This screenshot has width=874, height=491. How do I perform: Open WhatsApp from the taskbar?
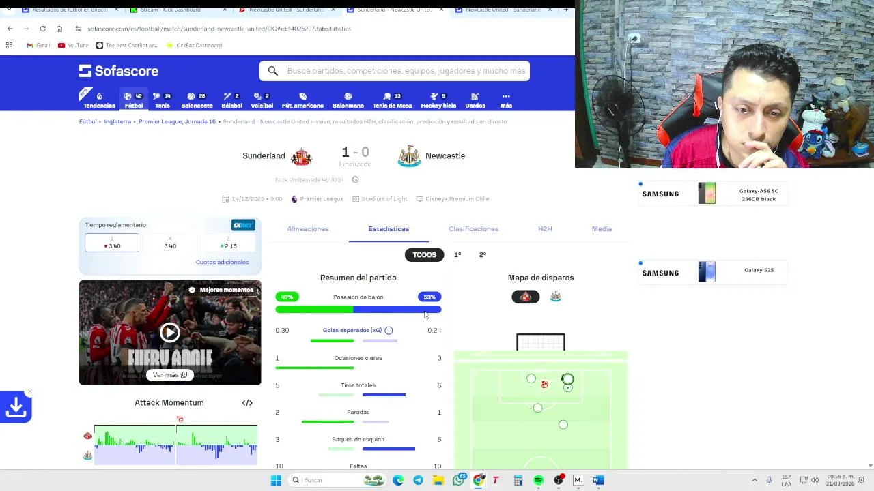pos(459,480)
